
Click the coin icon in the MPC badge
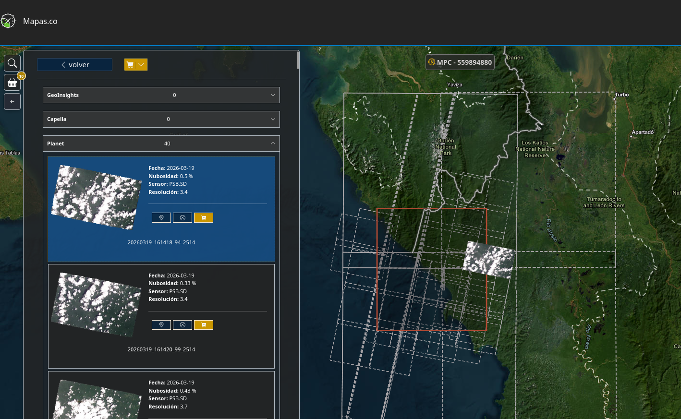click(432, 62)
